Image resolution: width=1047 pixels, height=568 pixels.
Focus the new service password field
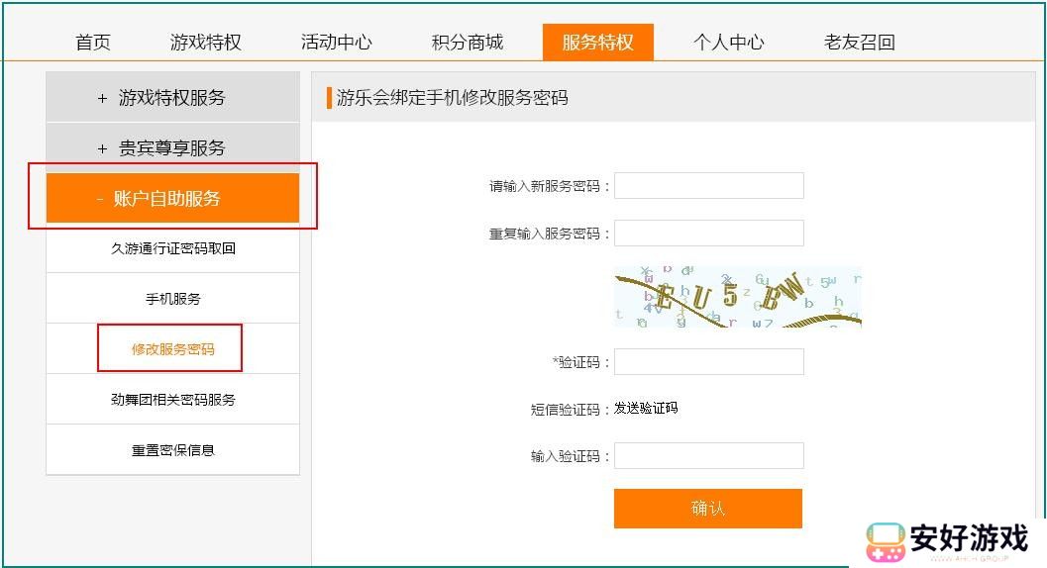coord(708,186)
